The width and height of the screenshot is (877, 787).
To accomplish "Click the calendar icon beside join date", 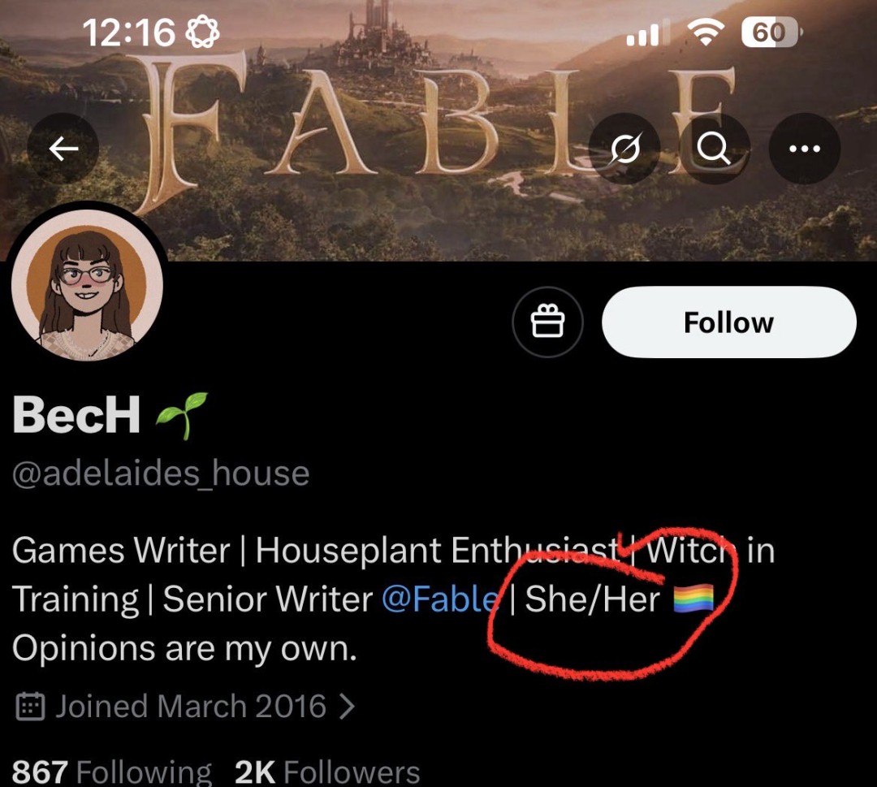I will click(x=31, y=706).
